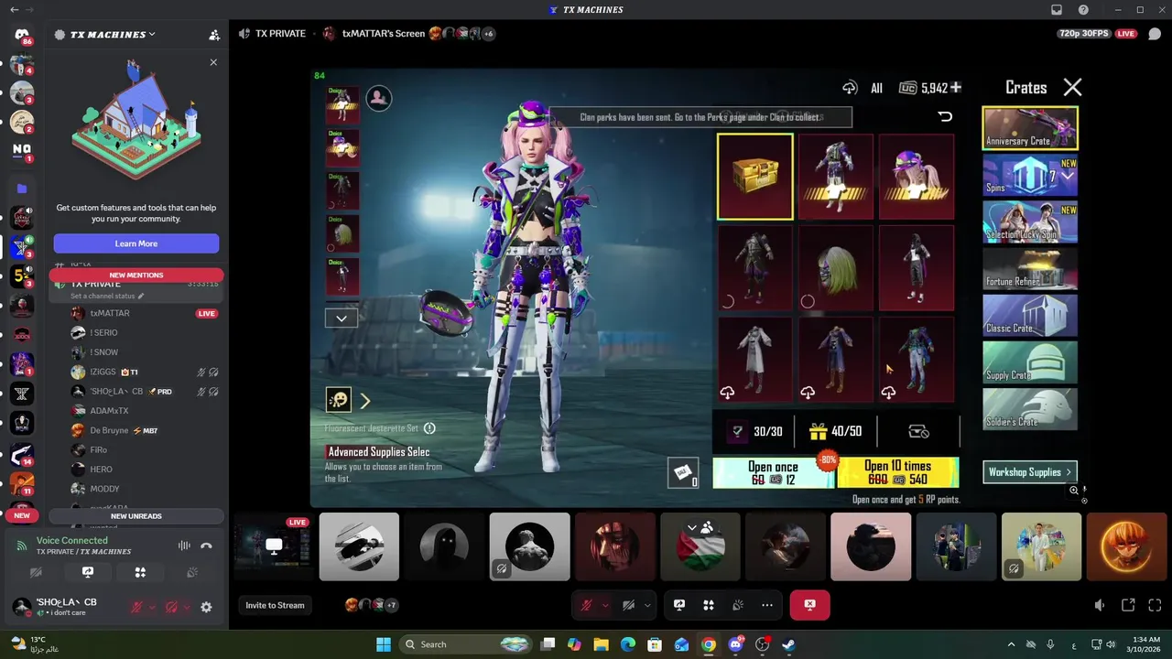Jump to NEW UNREADS banner
Image resolution: width=1172 pixels, height=659 pixels.
[136, 516]
